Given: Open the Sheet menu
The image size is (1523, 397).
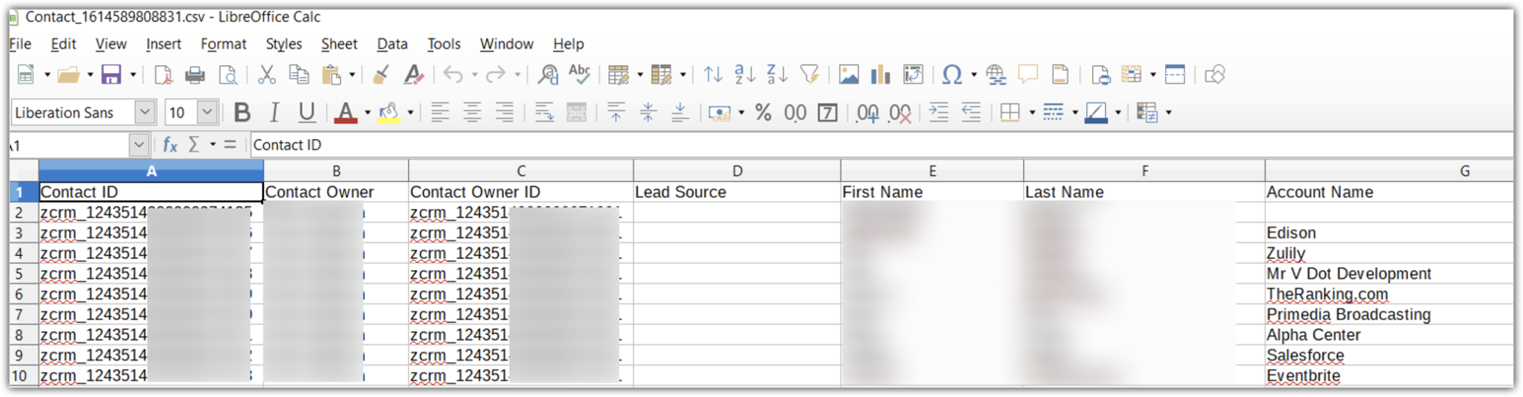Looking at the screenshot, I should pyautogui.click(x=339, y=44).
